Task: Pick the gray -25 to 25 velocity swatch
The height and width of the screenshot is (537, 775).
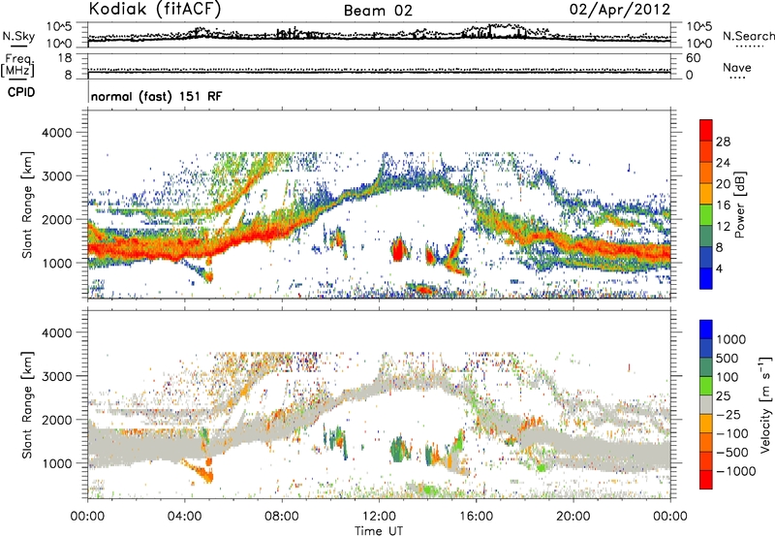Action: [x=706, y=404]
